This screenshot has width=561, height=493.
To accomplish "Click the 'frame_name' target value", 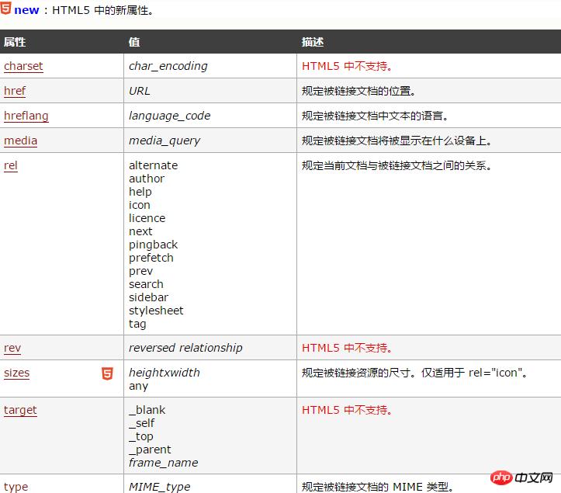I will point(163,463).
